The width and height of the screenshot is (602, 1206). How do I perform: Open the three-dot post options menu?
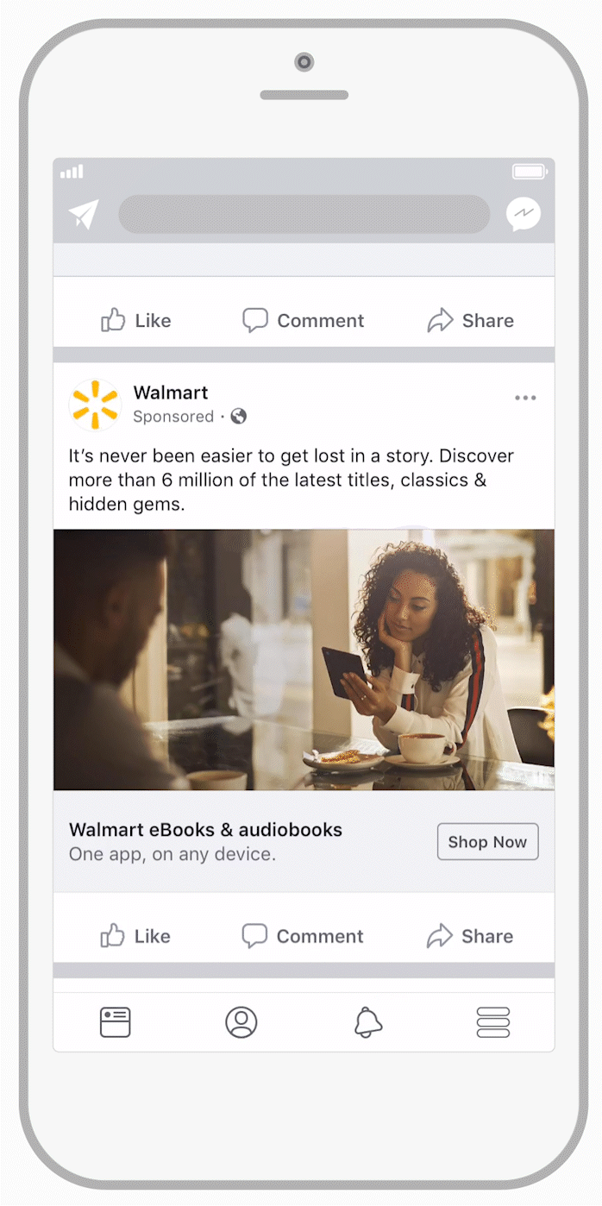pyautogui.click(x=525, y=398)
